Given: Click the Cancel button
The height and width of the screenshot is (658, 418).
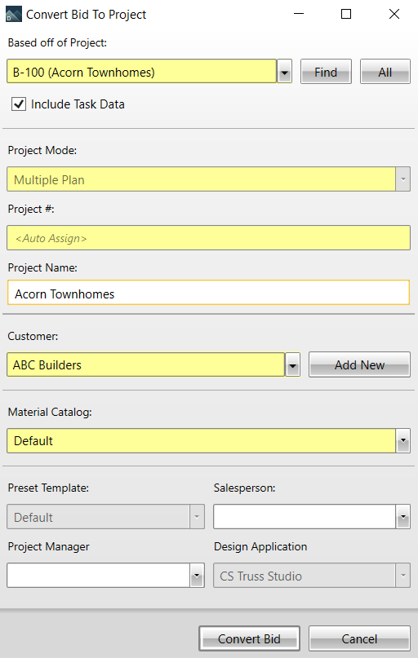Looking at the screenshot, I should click(x=359, y=638).
